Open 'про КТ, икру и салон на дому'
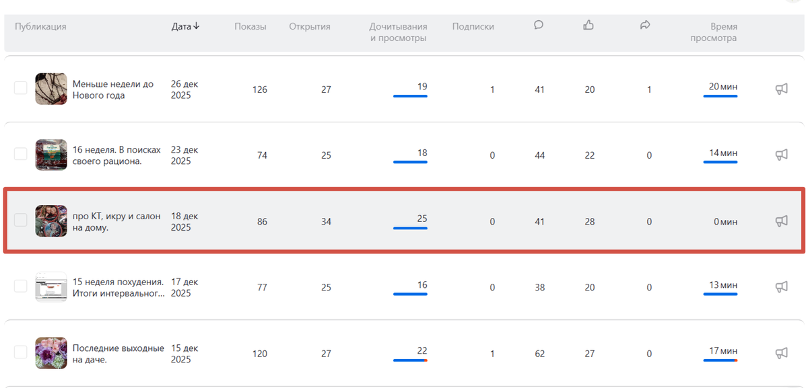 point(116,221)
